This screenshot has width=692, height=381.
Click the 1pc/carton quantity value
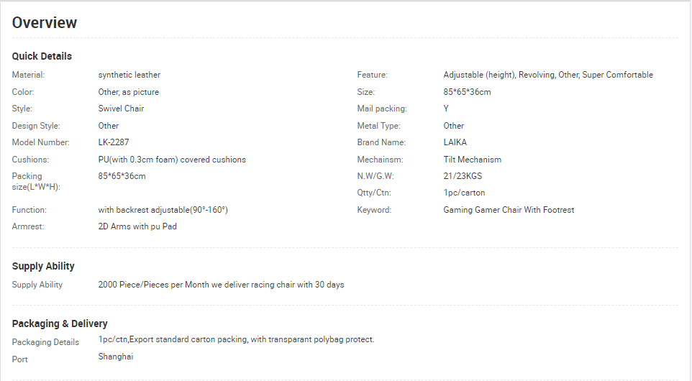coord(464,193)
